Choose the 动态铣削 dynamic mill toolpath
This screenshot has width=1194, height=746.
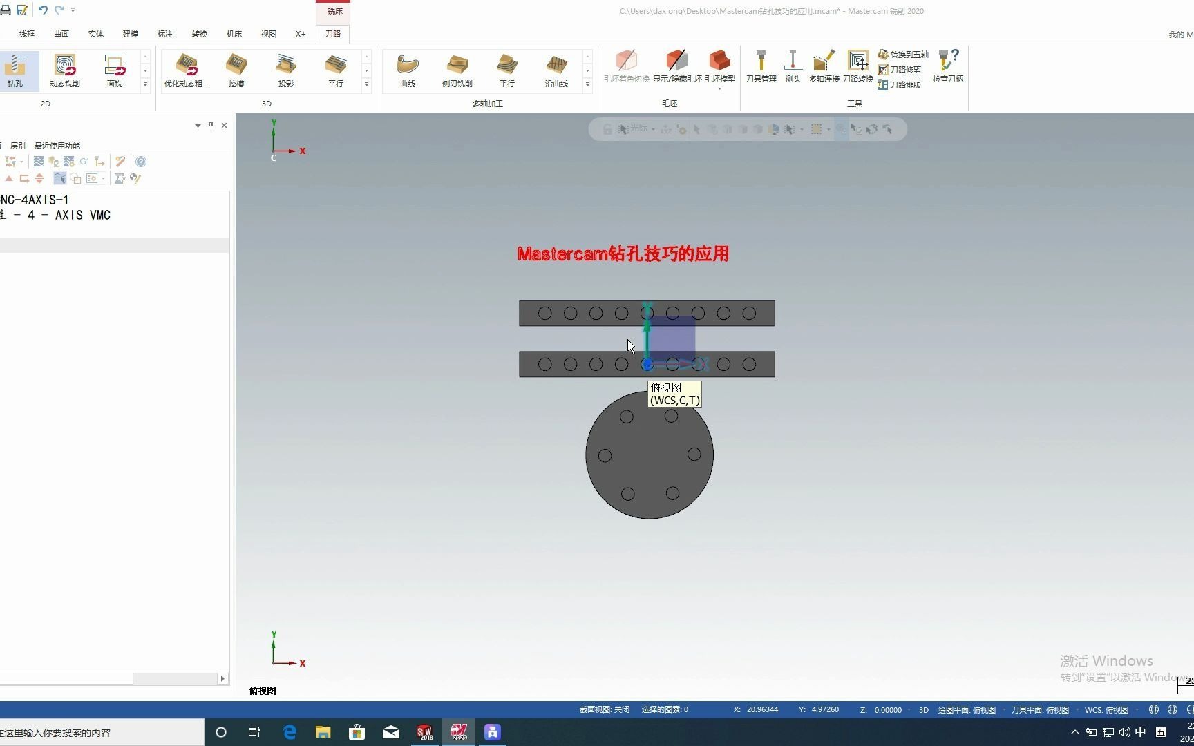(x=64, y=70)
